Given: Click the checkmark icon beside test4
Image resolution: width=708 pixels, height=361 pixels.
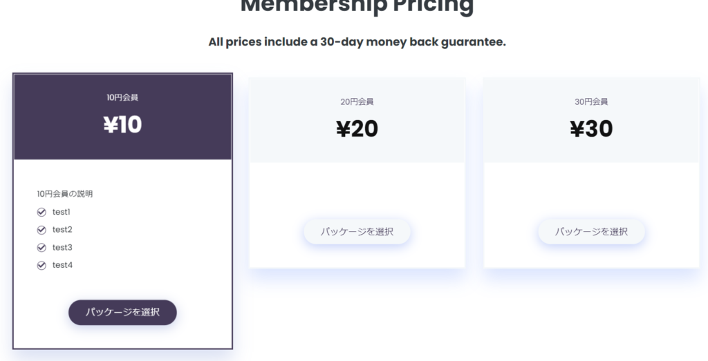Looking at the screenshot, I should [41, 266].
